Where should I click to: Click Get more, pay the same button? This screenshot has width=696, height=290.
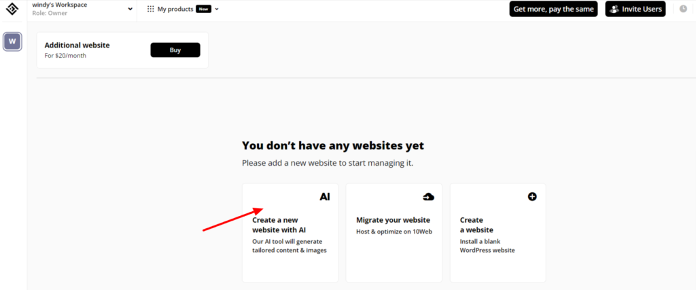pos(553,9)
